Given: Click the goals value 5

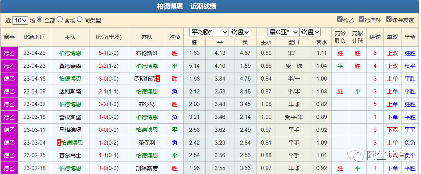Looking at the screenshot, I should click(x=375, y=104).
